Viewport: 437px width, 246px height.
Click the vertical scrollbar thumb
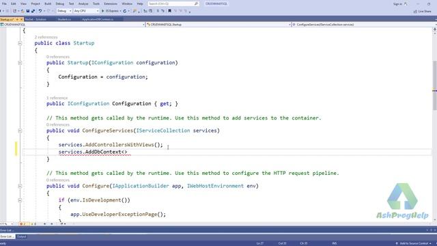coord(434,85)
